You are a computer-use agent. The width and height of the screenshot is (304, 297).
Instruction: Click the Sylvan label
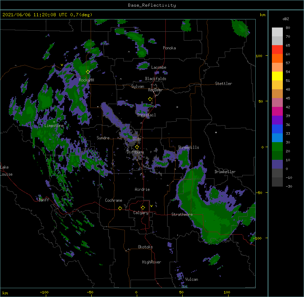[138, 86]
